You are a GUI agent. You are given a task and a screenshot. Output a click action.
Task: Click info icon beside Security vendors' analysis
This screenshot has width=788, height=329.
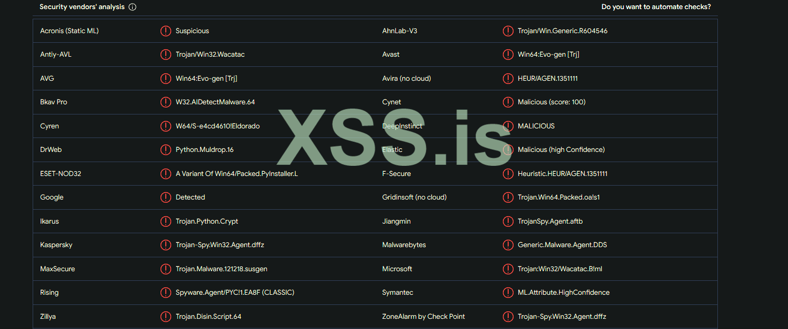point(133,7)
